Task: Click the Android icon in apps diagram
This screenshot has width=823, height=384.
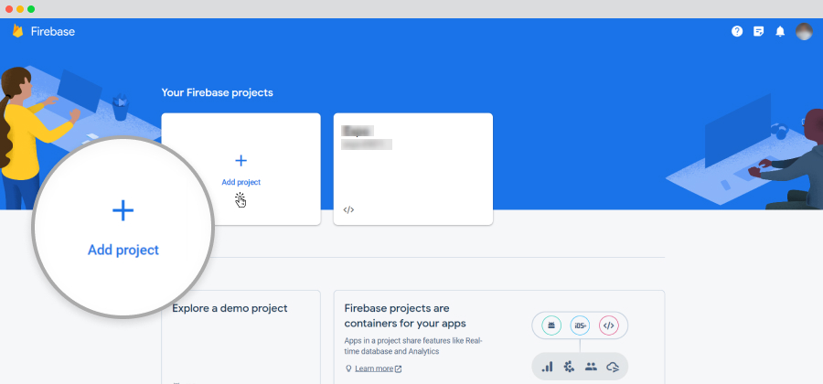Action: pyautogui.click(x=551, y=325)
